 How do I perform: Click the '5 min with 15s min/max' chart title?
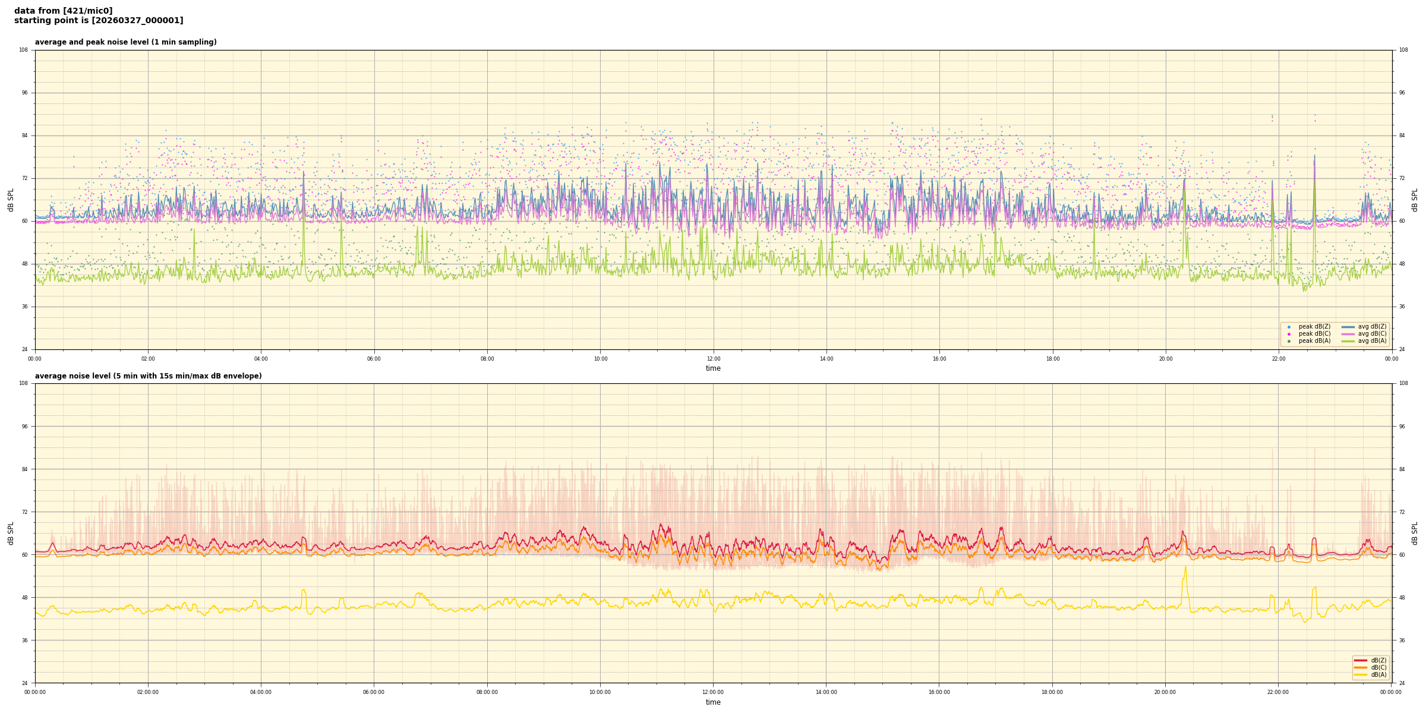click(148, 376)
